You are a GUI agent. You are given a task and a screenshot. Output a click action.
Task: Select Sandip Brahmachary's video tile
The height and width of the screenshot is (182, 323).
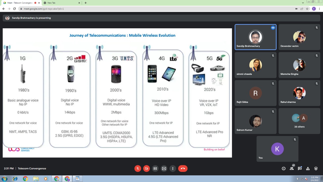coord(255,37)
